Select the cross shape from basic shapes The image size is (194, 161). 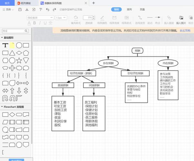click(x=12, y=68)
